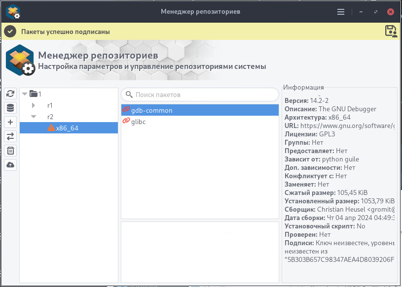402x287 pixels.
Task: Minimize the window
Action: (x=361, y=12)
